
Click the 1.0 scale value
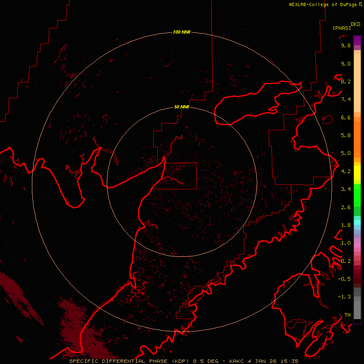[x=346, y=243]
